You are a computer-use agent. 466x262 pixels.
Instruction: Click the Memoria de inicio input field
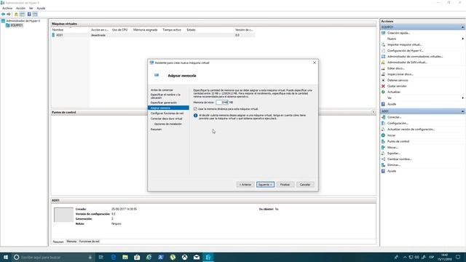coord(222,103)
